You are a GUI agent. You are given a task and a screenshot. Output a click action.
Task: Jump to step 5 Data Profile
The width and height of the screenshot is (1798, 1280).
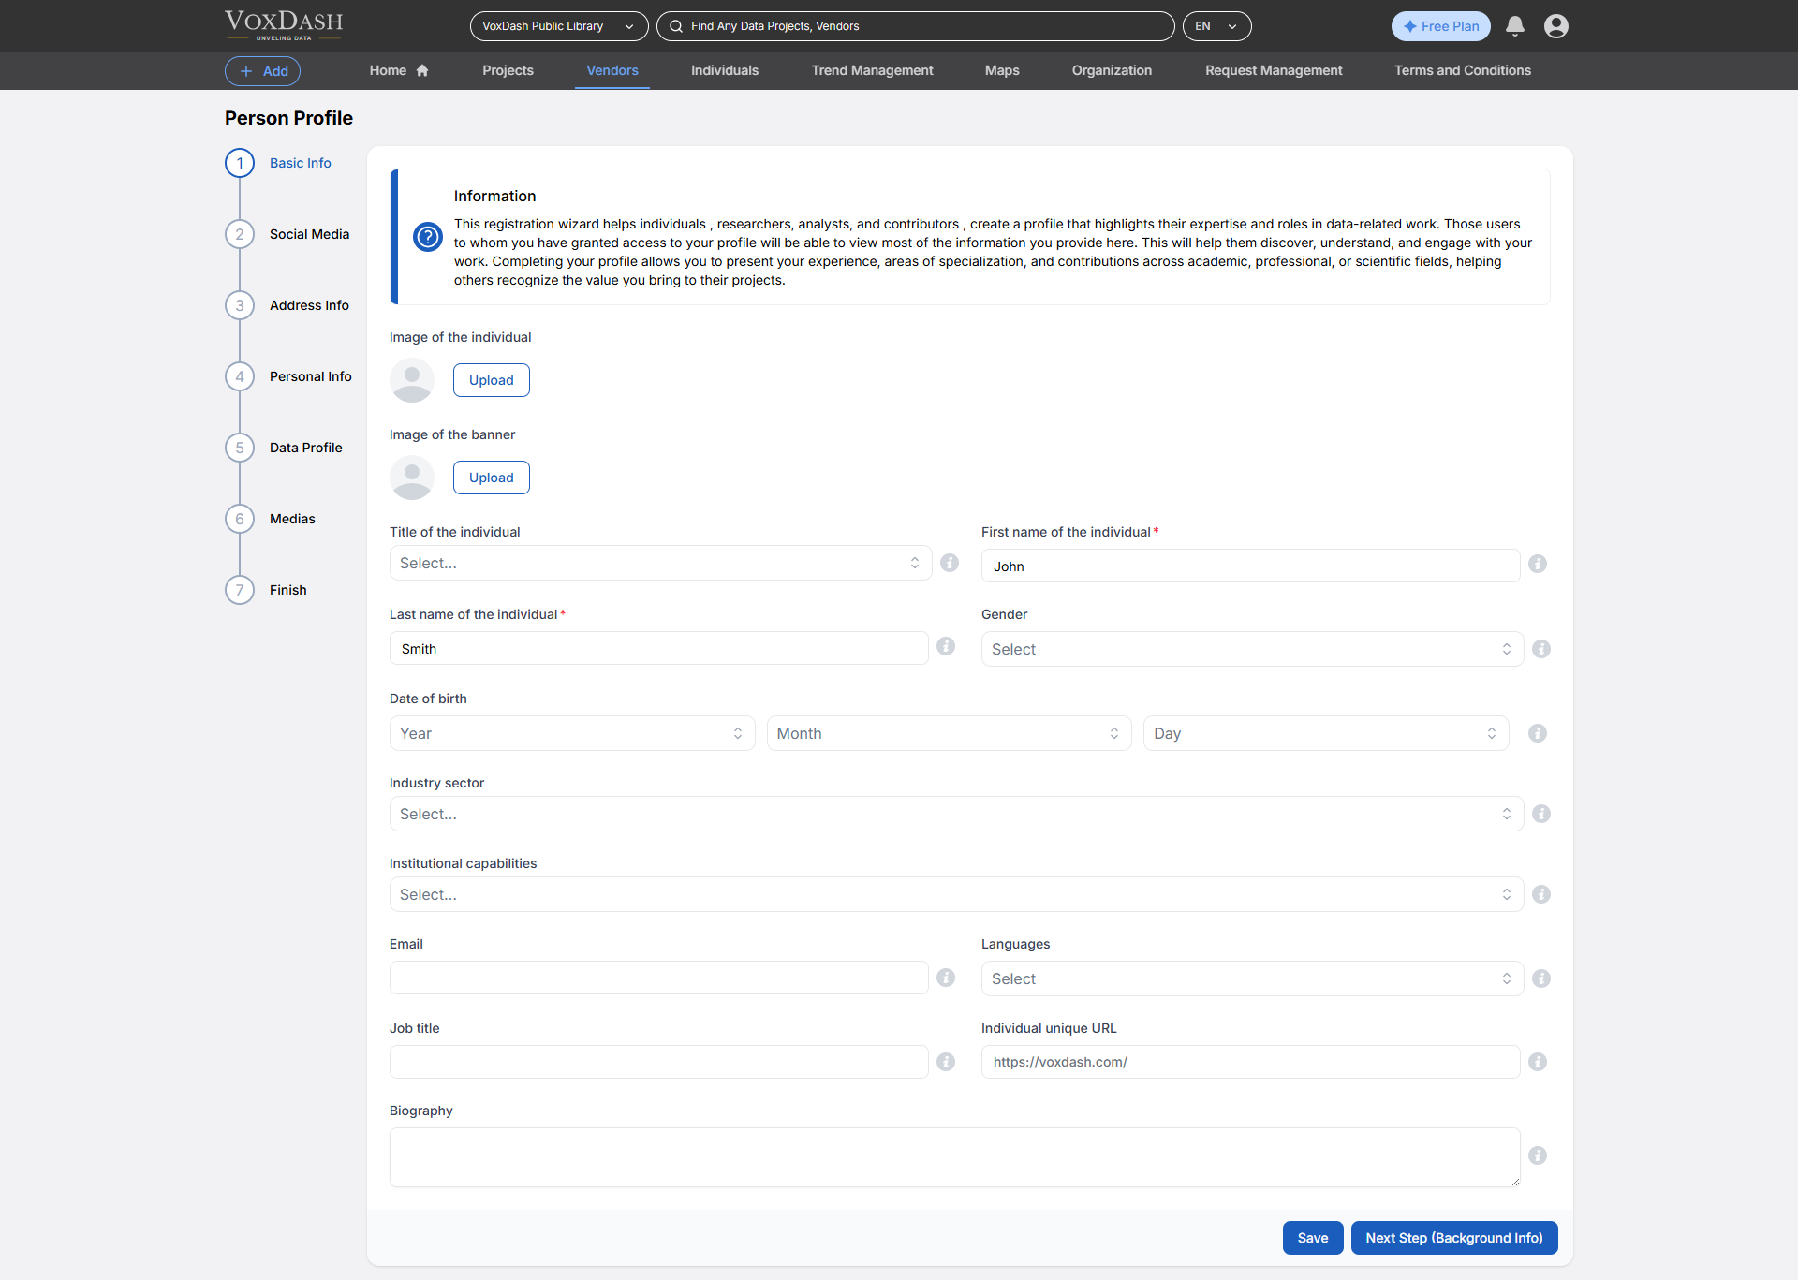[x=305, y=448]
